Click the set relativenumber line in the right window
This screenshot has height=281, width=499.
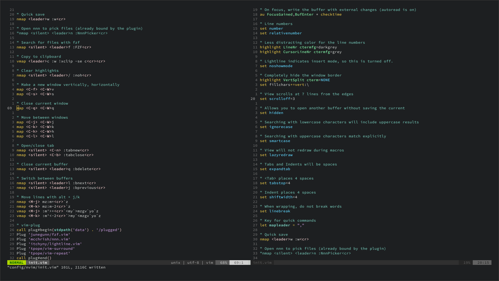pyautogui.click(x=281, y=33)
